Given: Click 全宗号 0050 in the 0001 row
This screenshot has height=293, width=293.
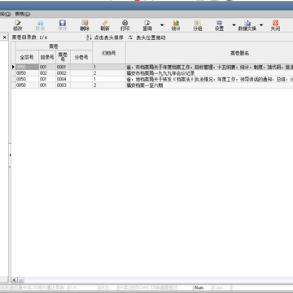Looking at the screenshot, I should 27,67.
